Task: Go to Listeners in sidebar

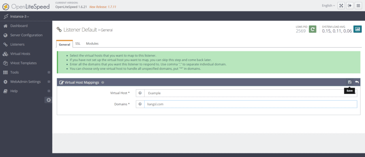Action: tap(17, 45)
